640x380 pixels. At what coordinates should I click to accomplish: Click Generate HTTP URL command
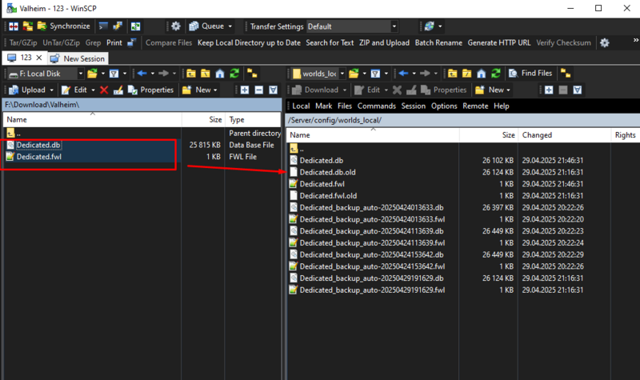[498, 42]
